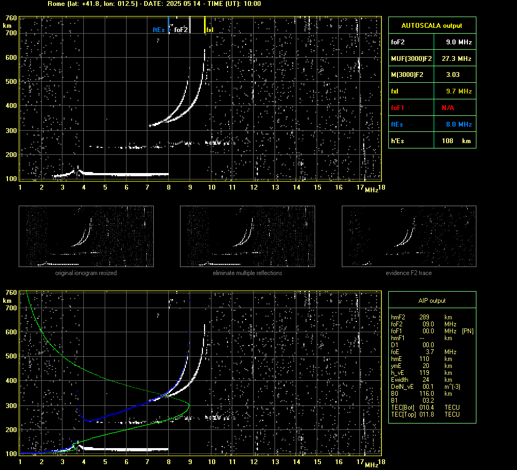Click the 108 km h'Es value
The image size is (517, 470).
456,141
